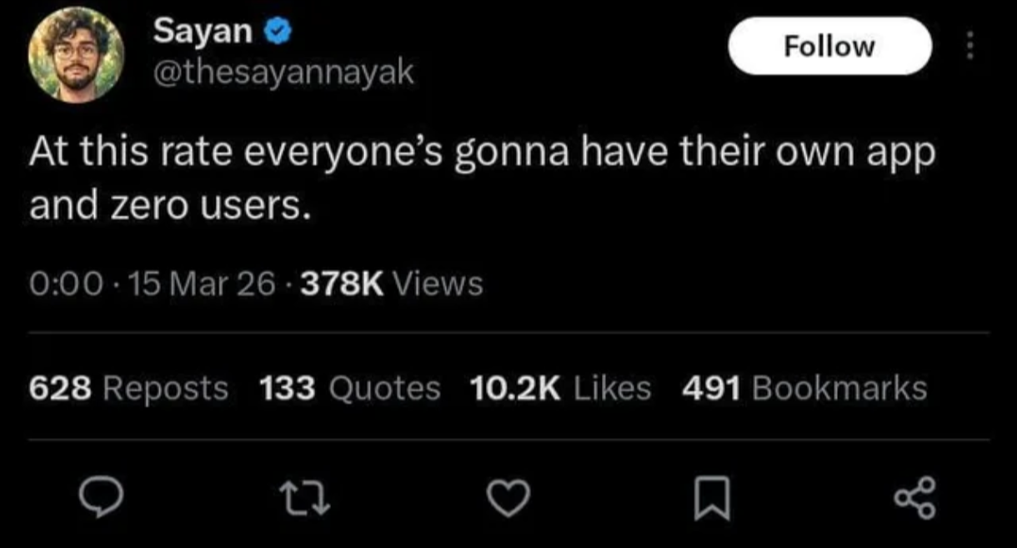1017x548 pixels.
Task: Click the 15 Mar 26 timestamp
Action: click(200, 284)
